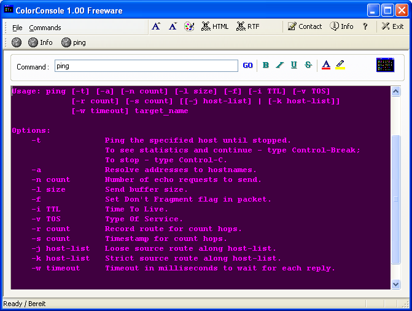Screen dimensions: 412x311
Task: Export output as HTML
Action: tap(215, 26)
